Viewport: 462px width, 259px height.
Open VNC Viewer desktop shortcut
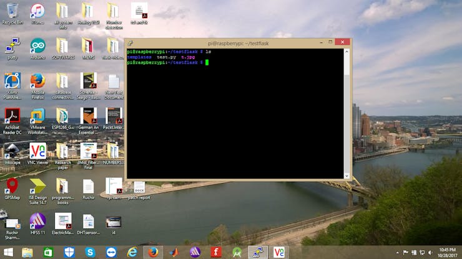coord(37,153)
